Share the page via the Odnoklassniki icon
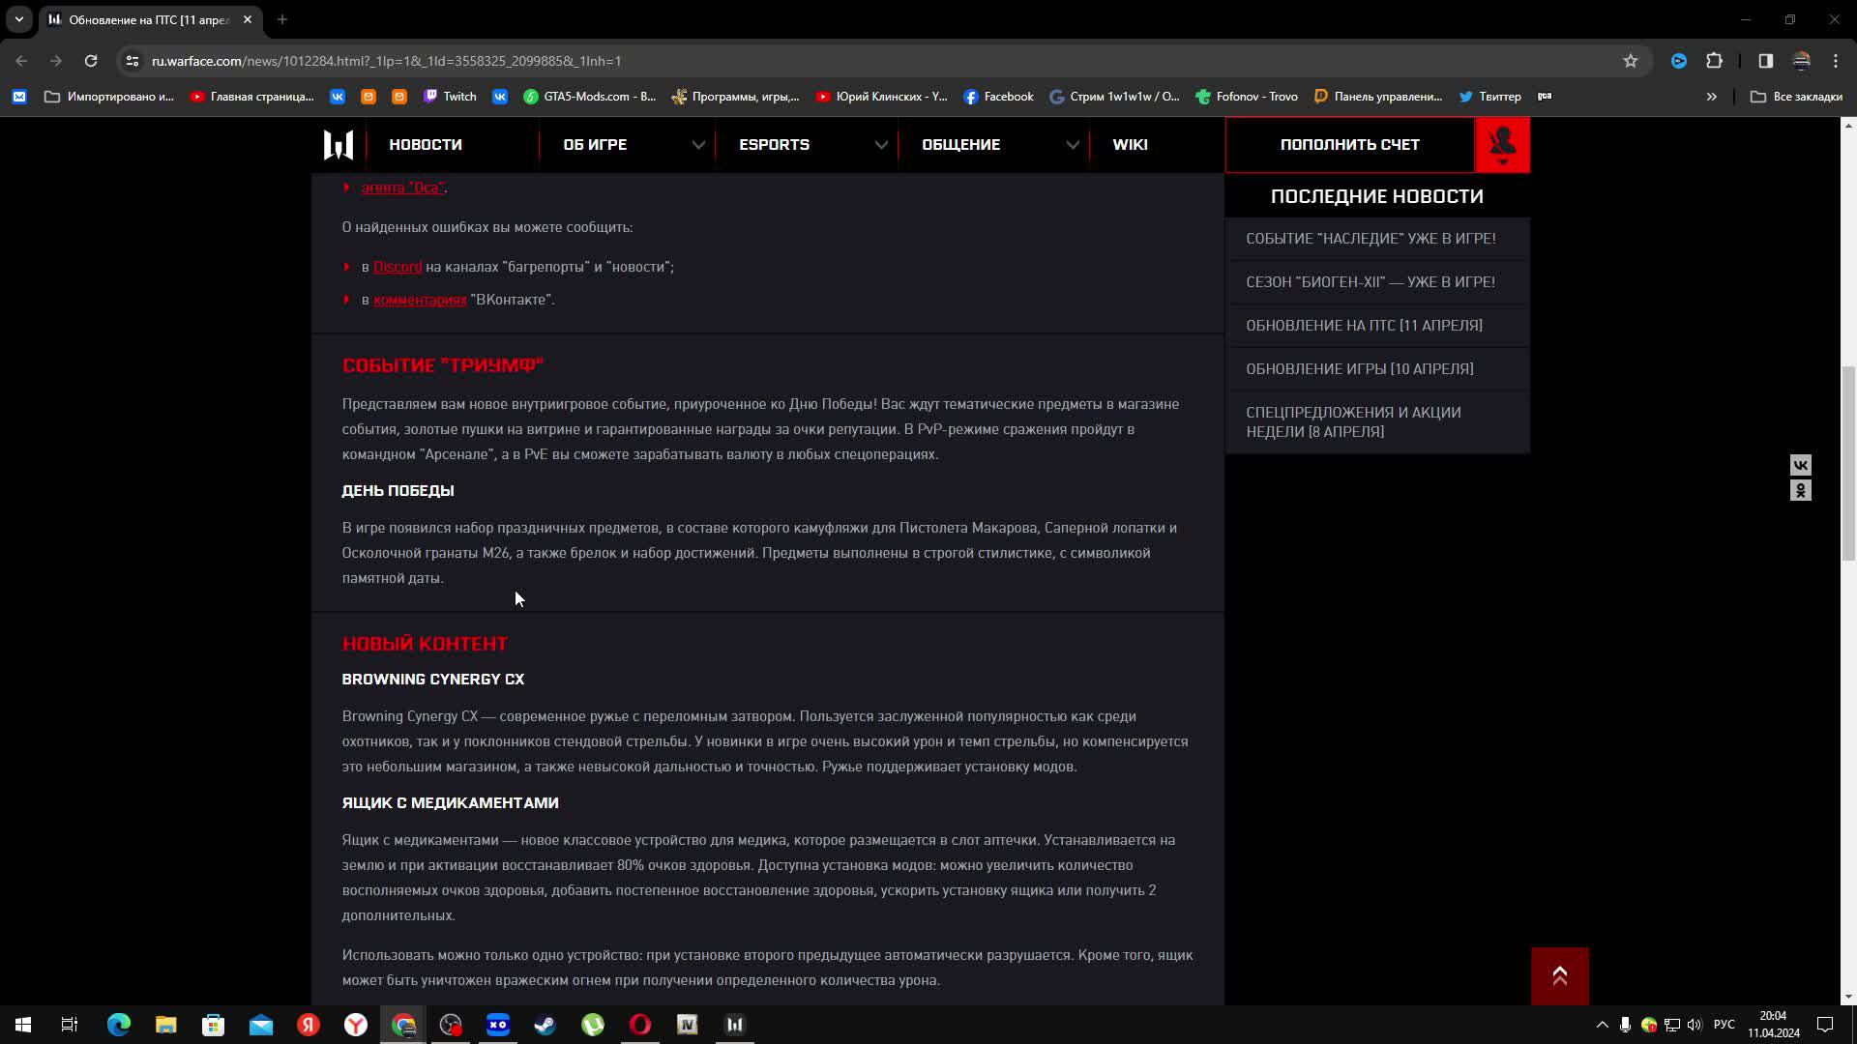 [x=1800, y=491]
